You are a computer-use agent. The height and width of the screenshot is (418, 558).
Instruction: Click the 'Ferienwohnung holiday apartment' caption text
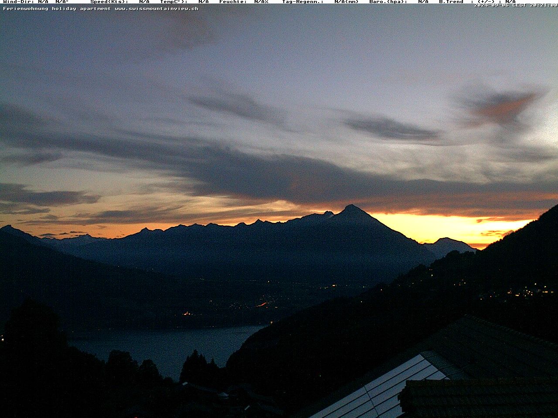pos(57,8)
